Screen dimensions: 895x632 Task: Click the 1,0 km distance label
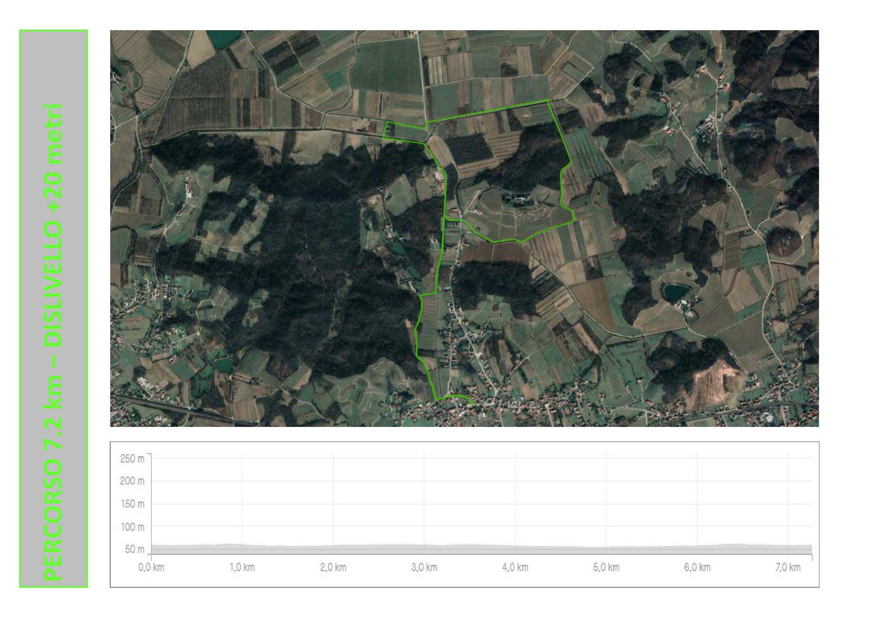(x=242, y=567)
